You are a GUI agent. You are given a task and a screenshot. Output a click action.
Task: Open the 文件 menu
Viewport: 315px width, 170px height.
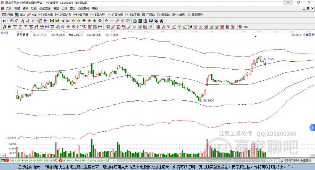click(9, 8)
